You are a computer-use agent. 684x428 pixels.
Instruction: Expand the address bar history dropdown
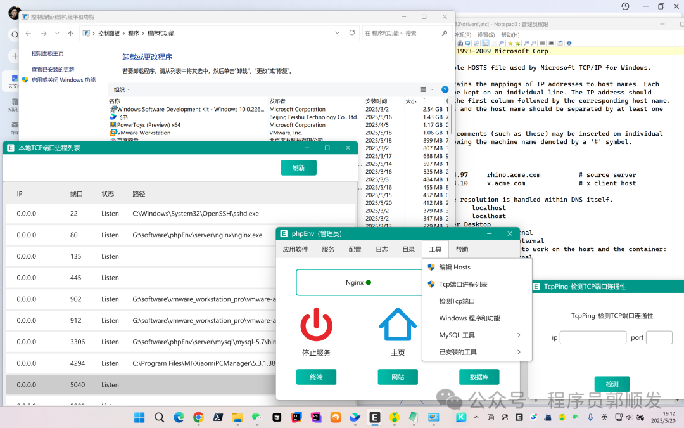[337, 33]
